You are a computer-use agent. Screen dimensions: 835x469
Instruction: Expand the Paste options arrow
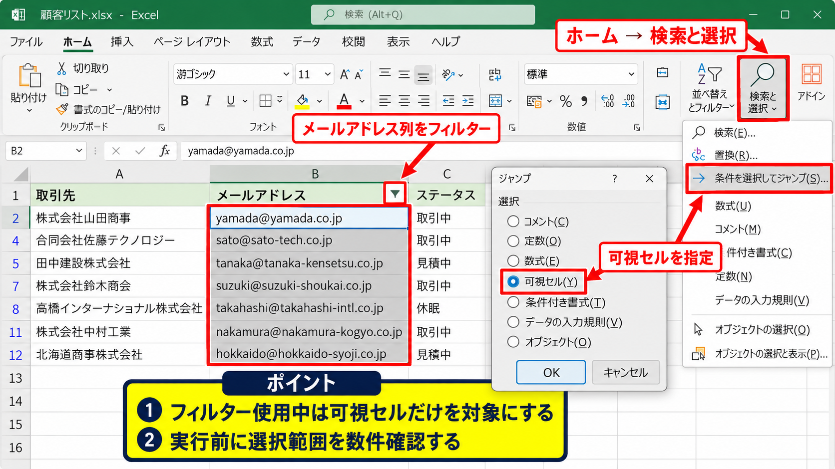click(29, 110)
